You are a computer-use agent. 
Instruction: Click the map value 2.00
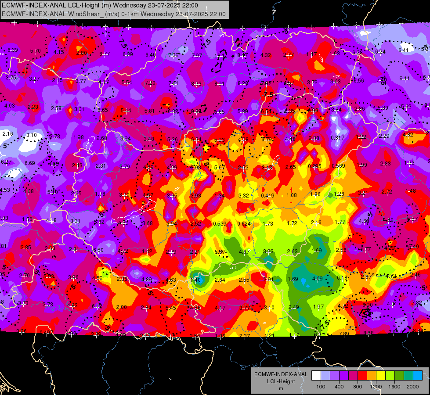[x=122, y=308]
